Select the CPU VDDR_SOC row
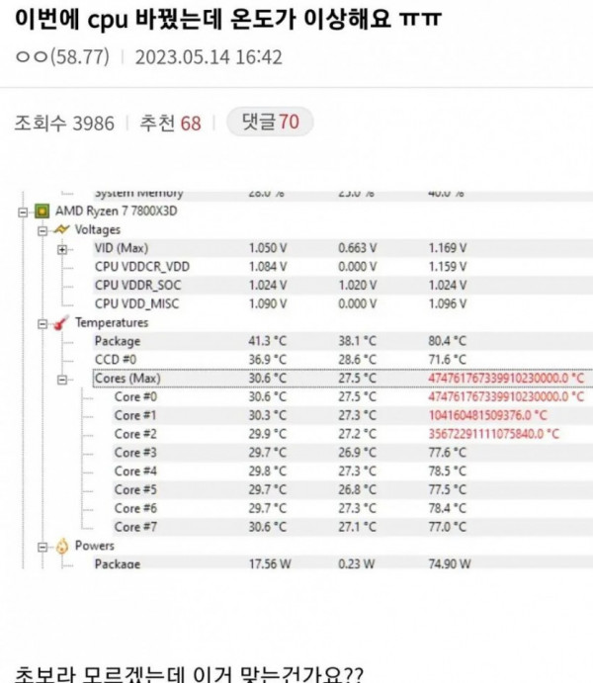The image size is (593, 683). click(x=137, y=286)
